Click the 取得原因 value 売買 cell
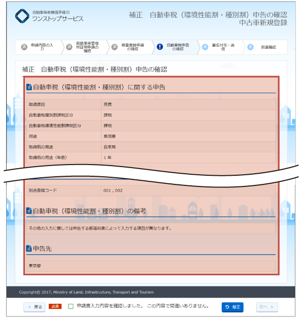The width and height of the screenshot is (302, 320). (188, 105)
